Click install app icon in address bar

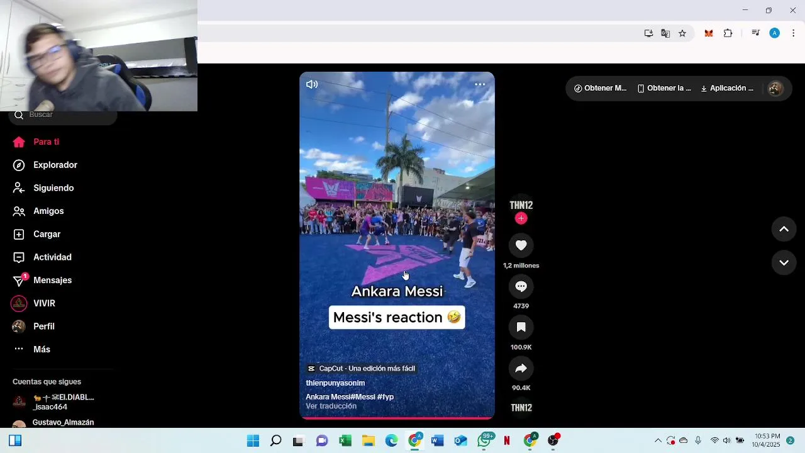pos(648,33)
